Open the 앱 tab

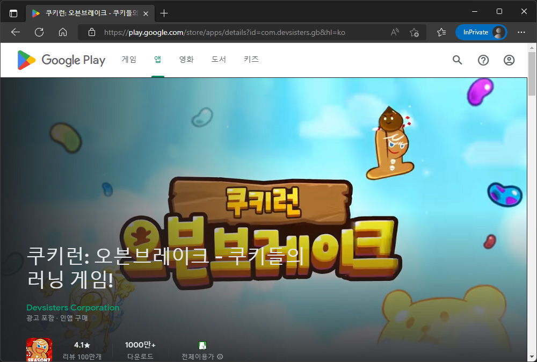pos(157,59)
